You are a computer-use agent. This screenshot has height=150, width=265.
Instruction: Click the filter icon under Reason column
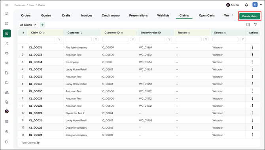[206, 39]
